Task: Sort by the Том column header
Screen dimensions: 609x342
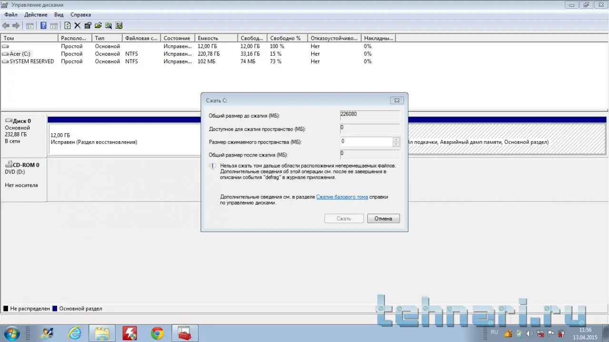Action: coord(29,38)
